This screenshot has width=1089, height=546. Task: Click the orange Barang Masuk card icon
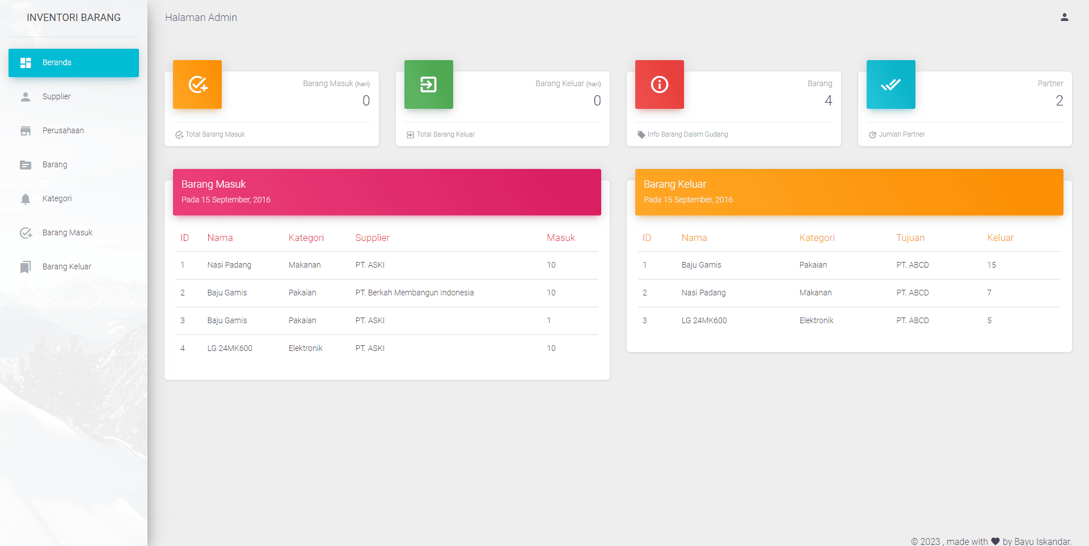197,84
